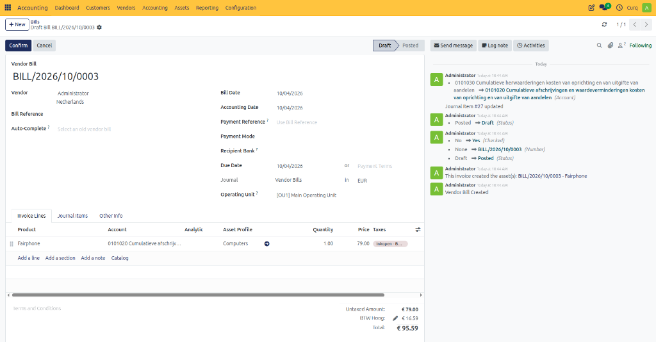Attach files using paperclip icon

pos(611,45)
